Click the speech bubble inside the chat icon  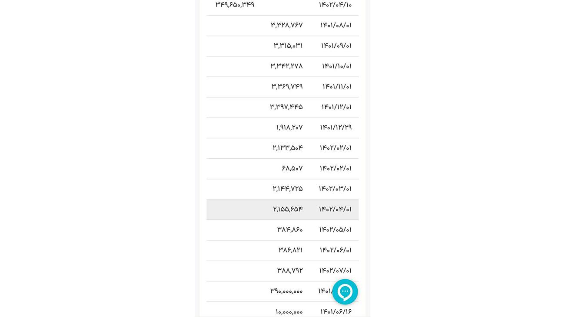click(x=345, y=291)
